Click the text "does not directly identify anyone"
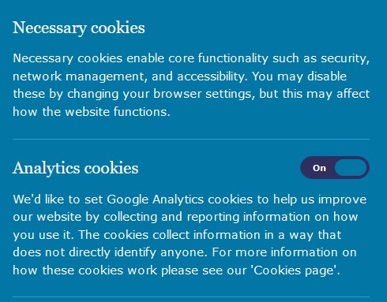 pyautogui.click(x=108, y=252)
